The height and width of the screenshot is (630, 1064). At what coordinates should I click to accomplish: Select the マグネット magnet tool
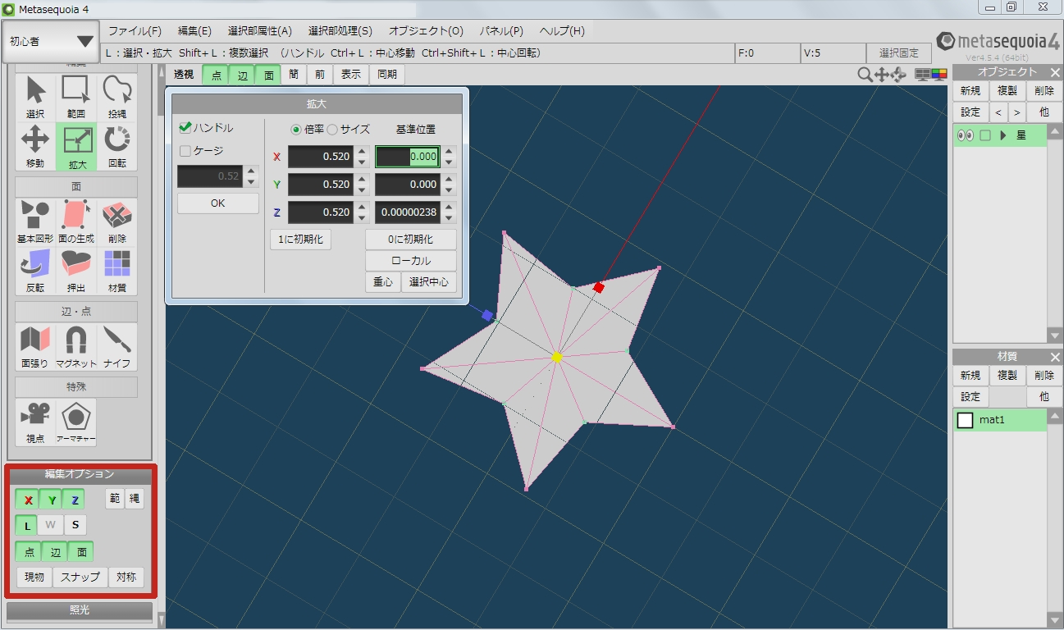coord(76,347)
